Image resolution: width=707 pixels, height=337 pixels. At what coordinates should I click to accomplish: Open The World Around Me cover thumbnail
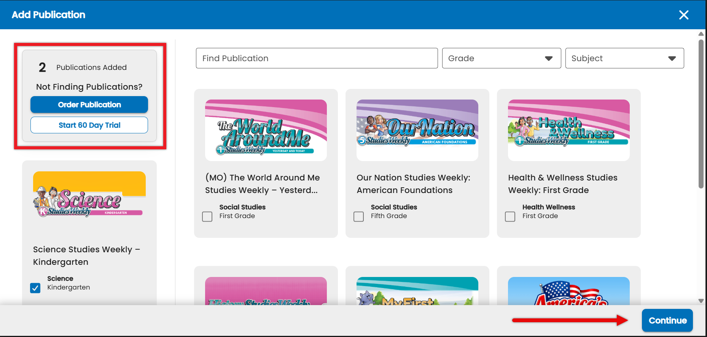pyautogui.click(x=266, y=130)
